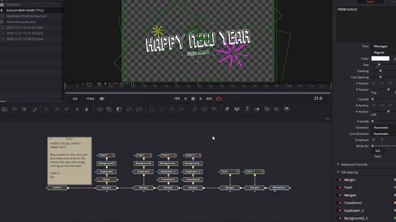
Task: Select SUALVI NEW YEARS TITLE in media pool
Action: coord(25,10)
